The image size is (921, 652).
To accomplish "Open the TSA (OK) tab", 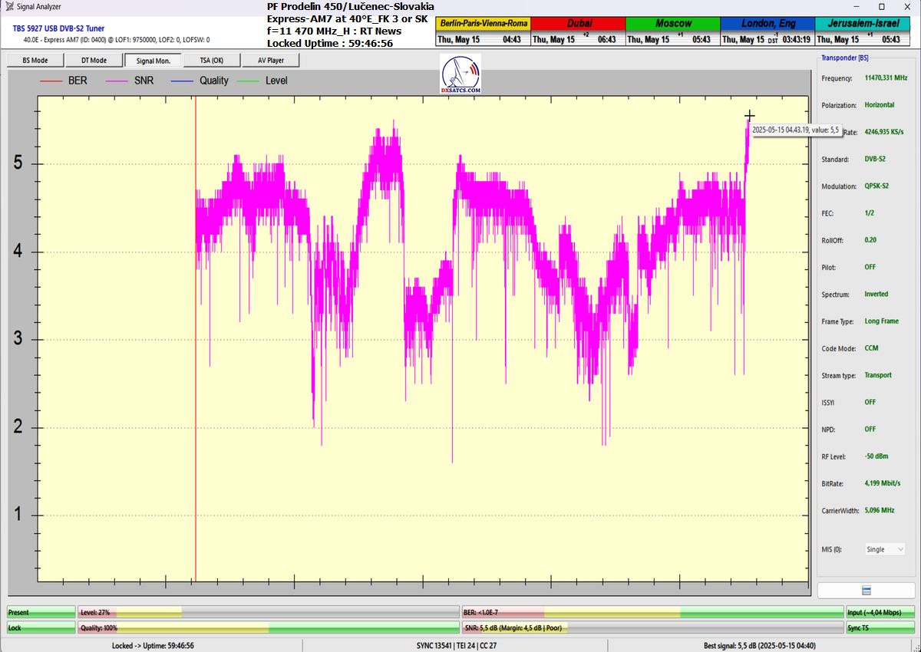I will [212, 61].
